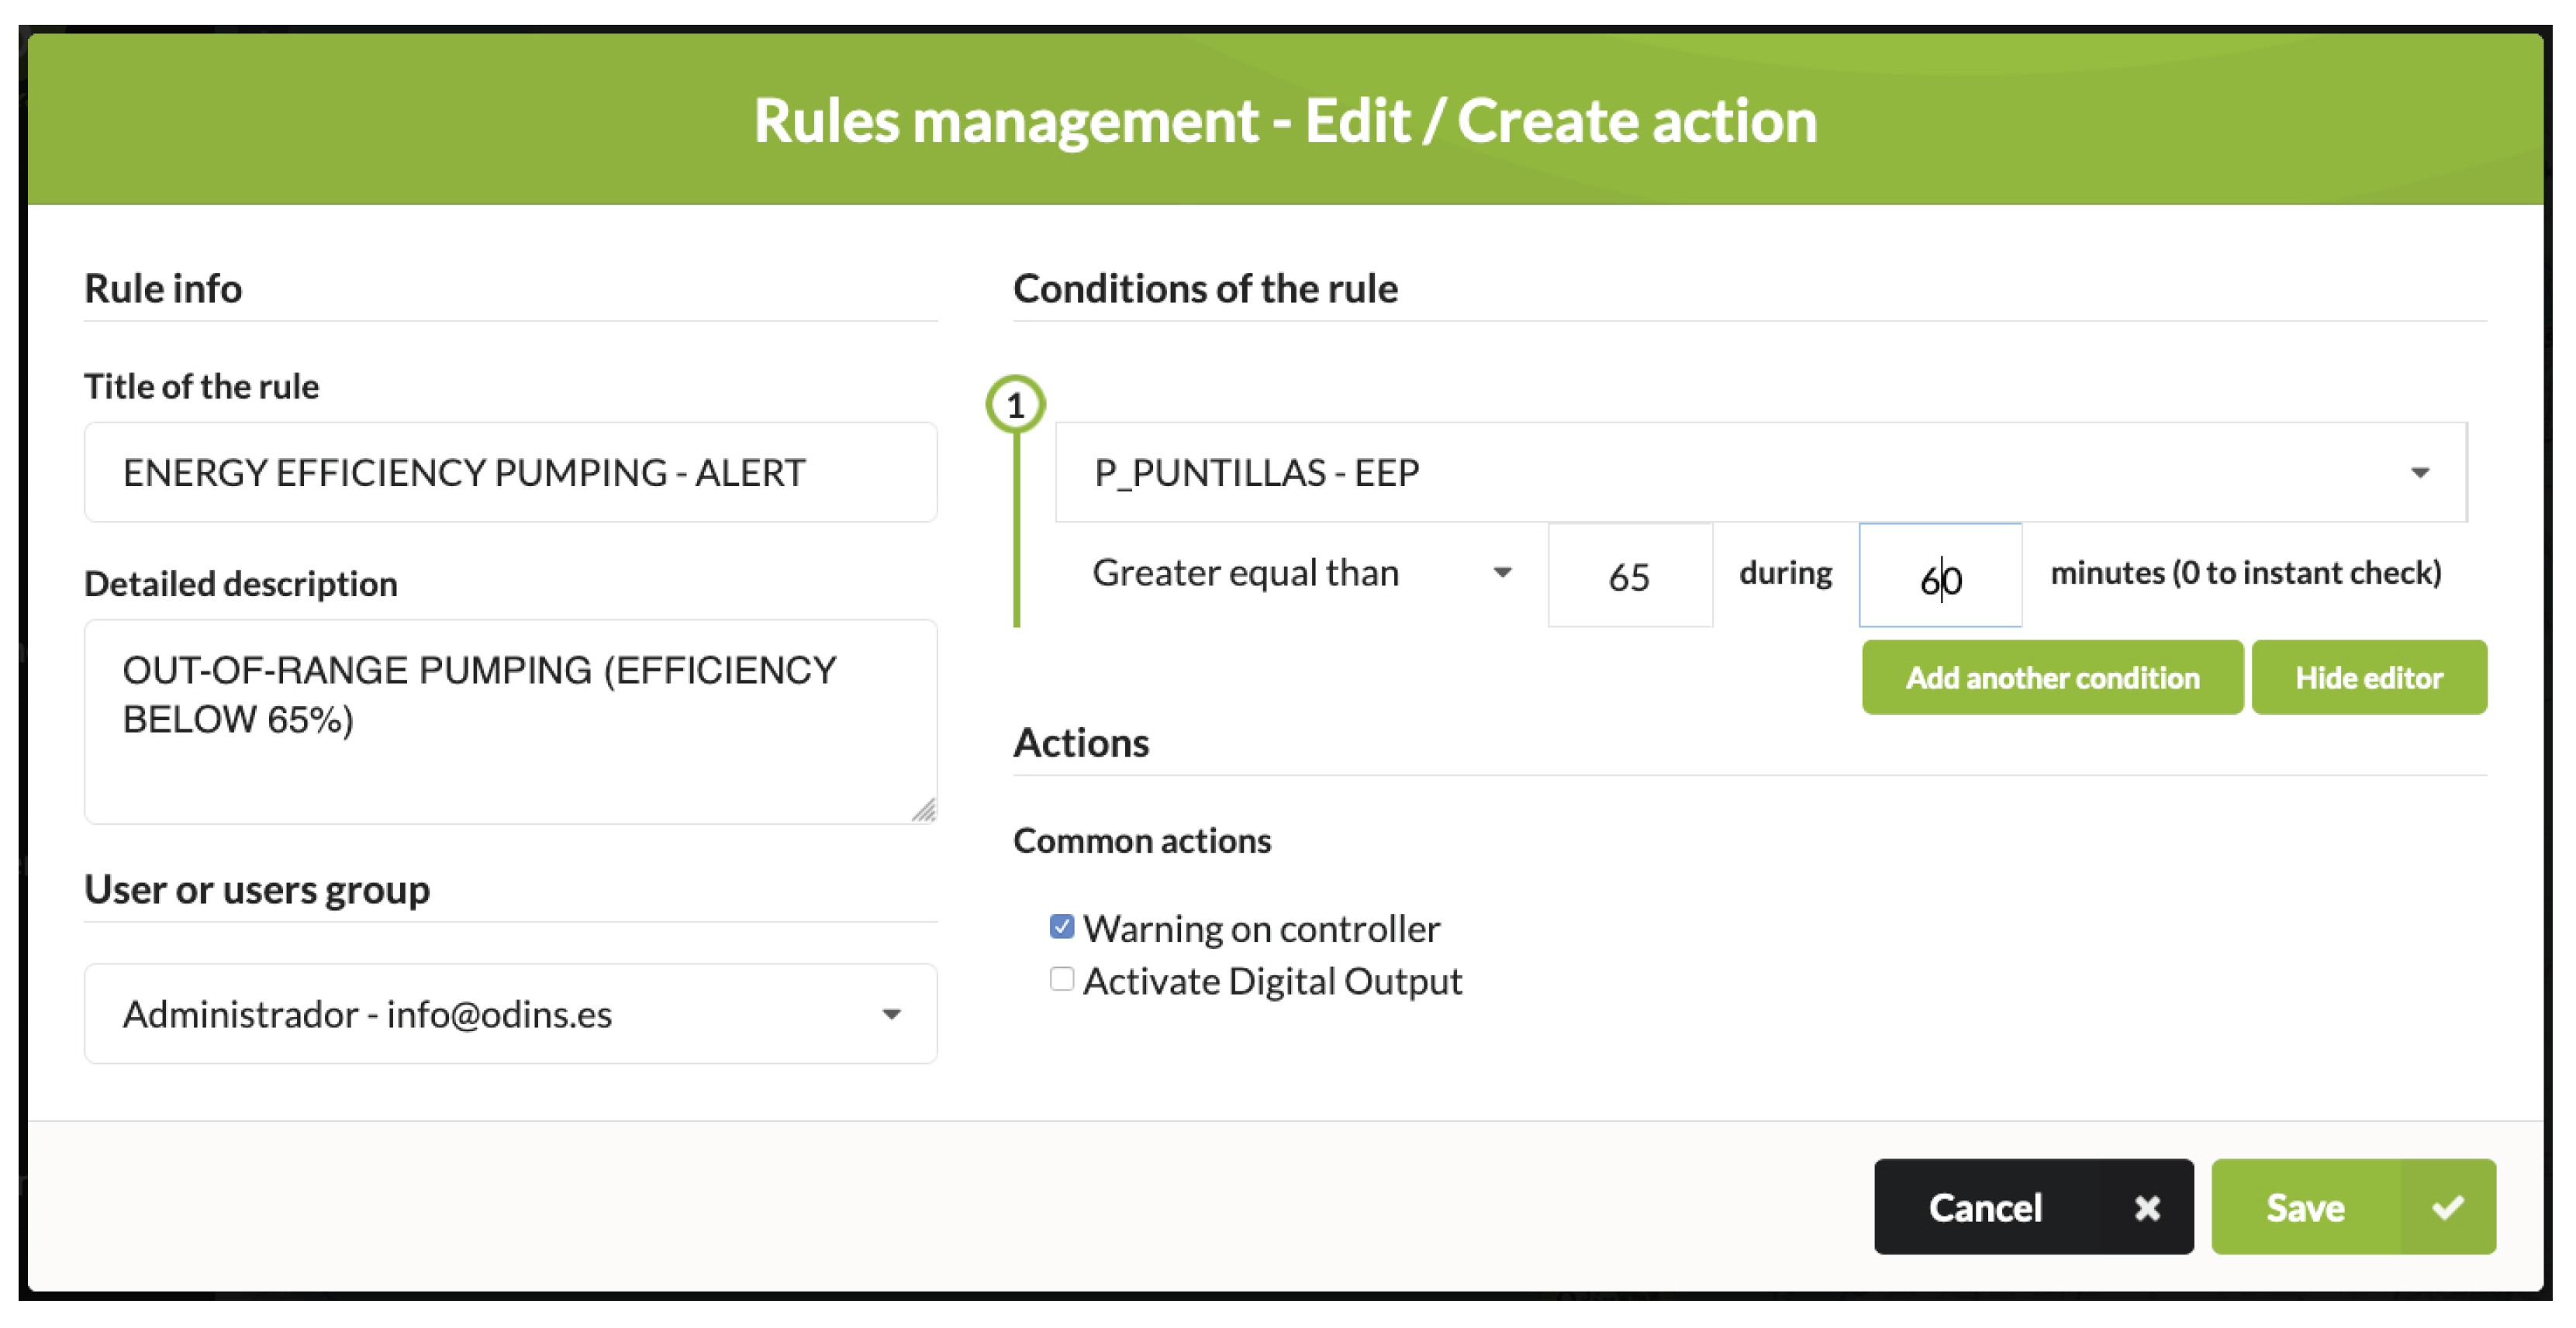Image resolution: width=2576 pixels, height=1328 pixels.
Task: Click the condition number 1 circle marker
Action: click(x=1015, y=405)
